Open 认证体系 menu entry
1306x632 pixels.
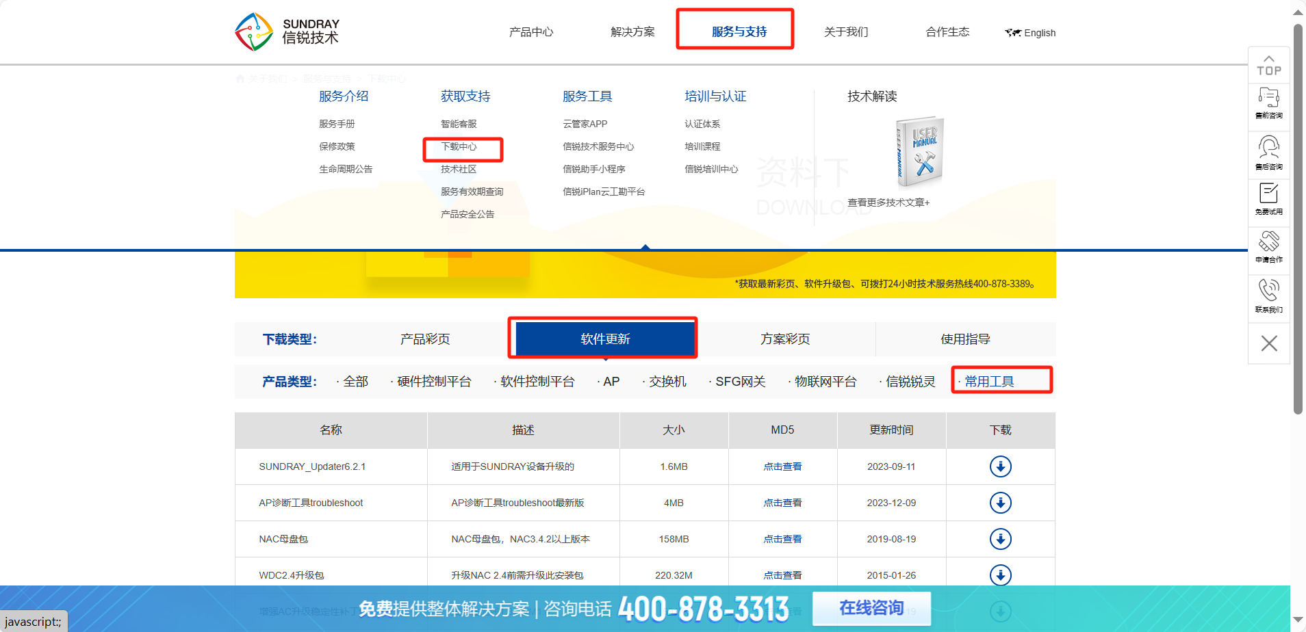point(702,124)
